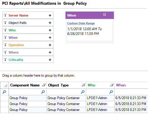
Task: Click the small square icon in When panel header
Action: [104, 14]
